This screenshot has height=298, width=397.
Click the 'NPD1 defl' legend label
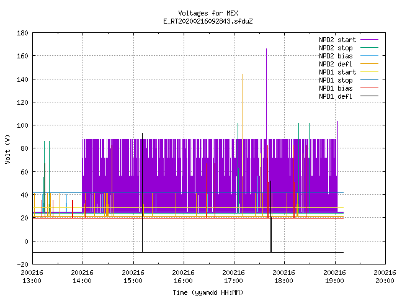336,97
